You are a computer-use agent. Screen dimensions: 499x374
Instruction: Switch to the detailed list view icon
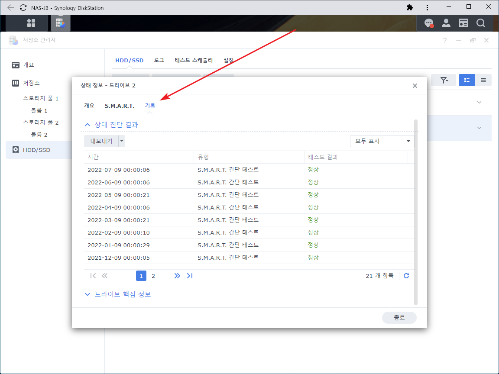click(467, 80)
